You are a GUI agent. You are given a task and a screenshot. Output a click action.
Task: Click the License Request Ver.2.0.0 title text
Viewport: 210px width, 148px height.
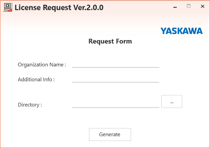(59, 7)
